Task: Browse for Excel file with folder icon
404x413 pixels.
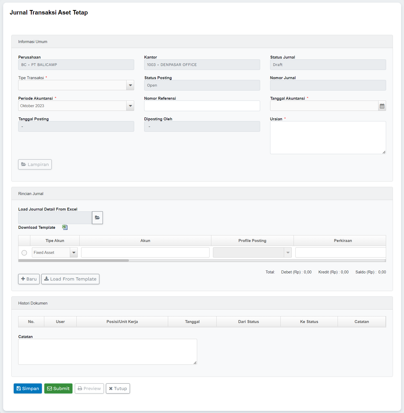Action: pos(97,218)
